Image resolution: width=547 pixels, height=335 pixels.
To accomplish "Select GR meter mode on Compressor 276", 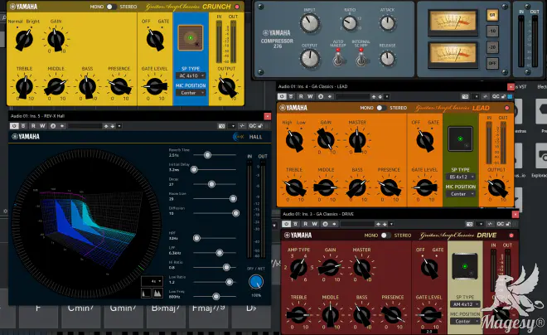I will [492, 15].
